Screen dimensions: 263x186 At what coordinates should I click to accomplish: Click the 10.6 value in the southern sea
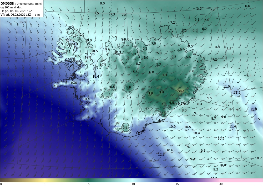pyautogui.click(x=170, y=150)
